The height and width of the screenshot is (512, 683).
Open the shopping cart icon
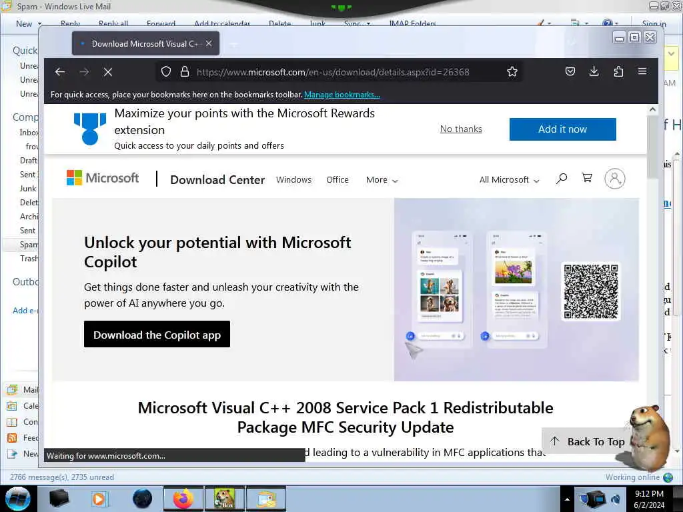point(587,177)
